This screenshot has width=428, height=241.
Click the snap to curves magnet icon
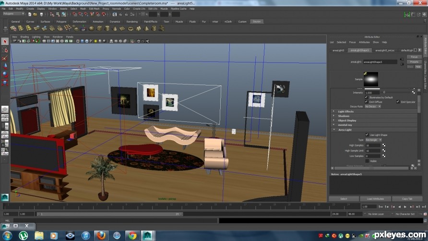click(x=81, y=14)
